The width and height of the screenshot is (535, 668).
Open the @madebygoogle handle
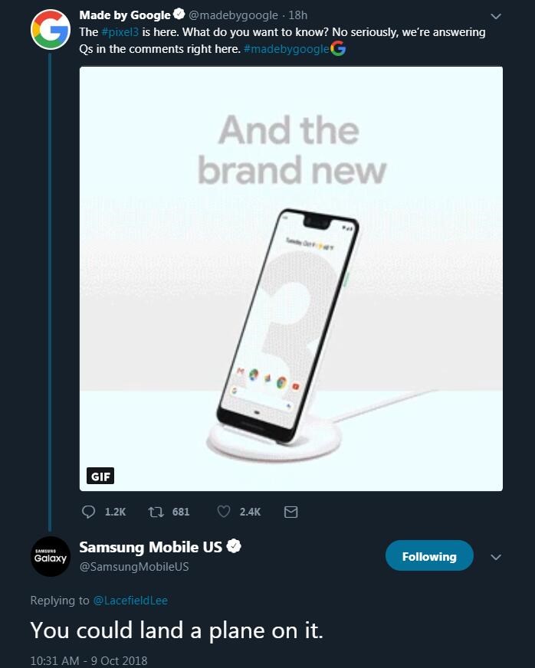[x=233, y=15]
